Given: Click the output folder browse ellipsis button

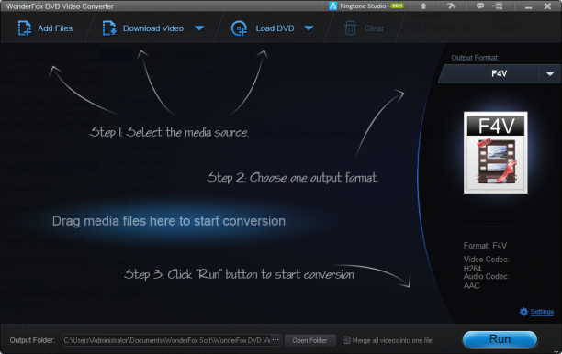Looking at the screenshot, I should [275, 340].
